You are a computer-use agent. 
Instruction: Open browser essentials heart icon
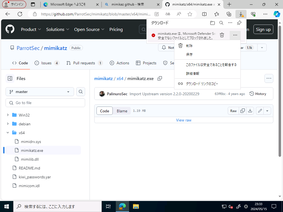(253, 14)
